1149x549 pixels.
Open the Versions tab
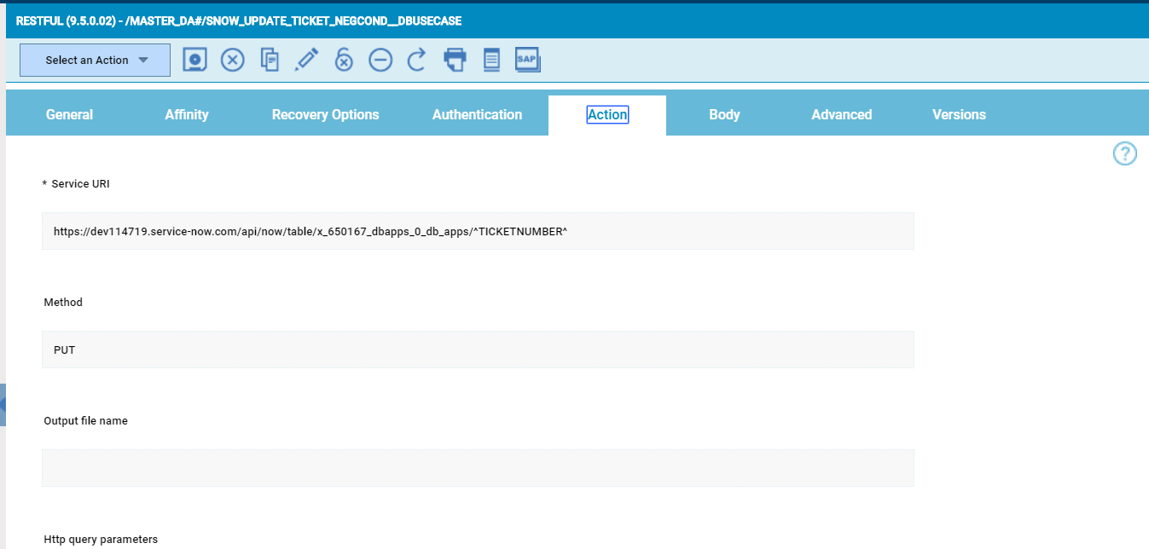959,114
